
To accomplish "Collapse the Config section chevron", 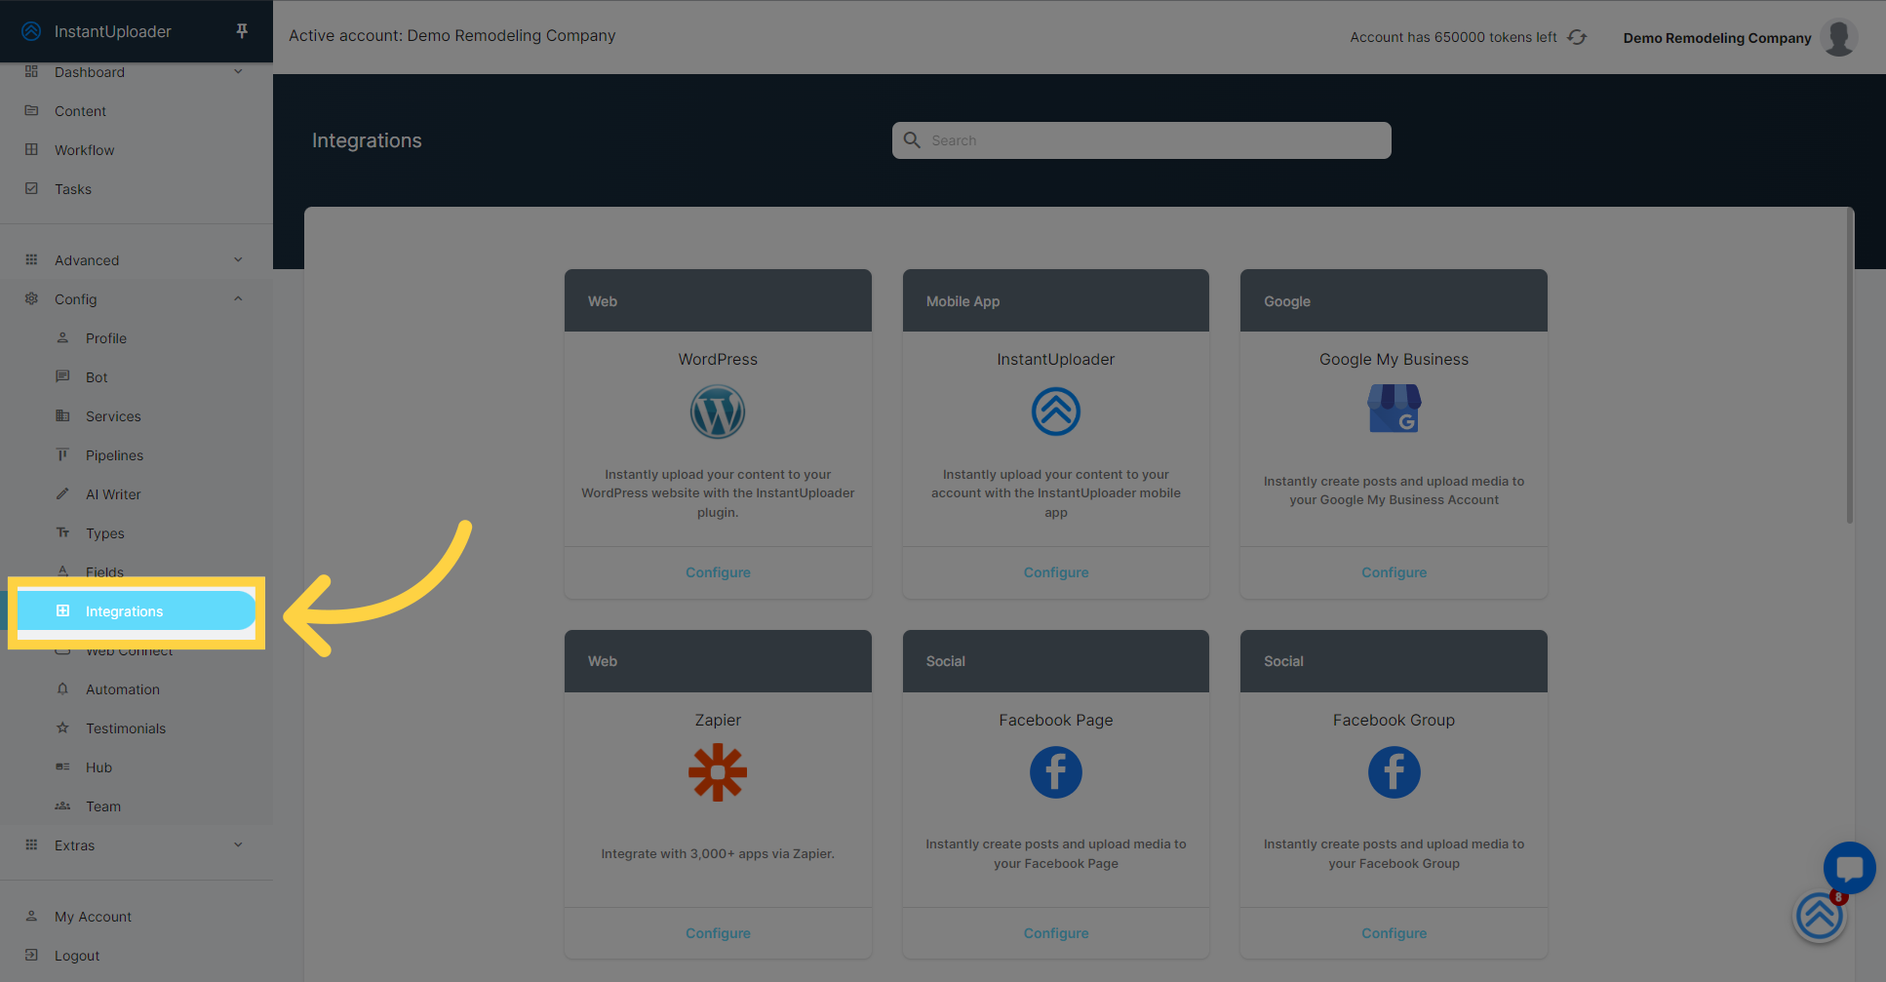I will [x=238, y=299].
